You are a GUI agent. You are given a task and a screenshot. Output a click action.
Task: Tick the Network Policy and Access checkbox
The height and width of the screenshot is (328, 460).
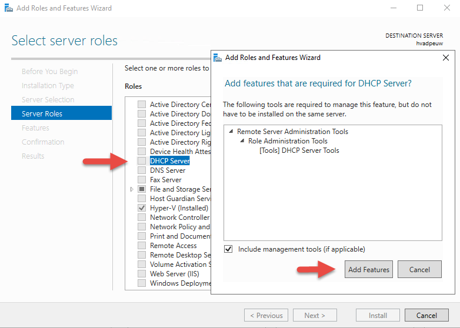(142, 226)
